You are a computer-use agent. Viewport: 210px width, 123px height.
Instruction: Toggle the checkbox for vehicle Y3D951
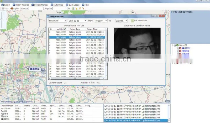pyautogui.click(x=178, y=48)
